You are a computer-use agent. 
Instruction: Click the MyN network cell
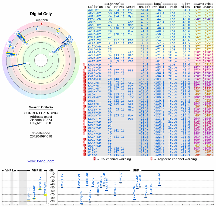tap(131, 16)
